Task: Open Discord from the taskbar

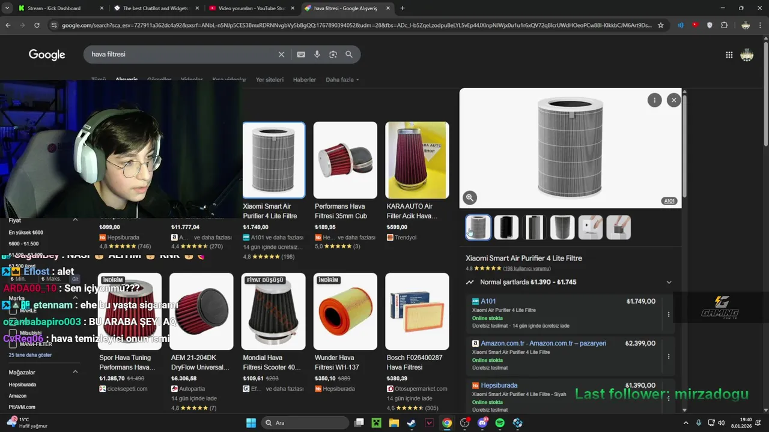Action: [x=482, y=423]
